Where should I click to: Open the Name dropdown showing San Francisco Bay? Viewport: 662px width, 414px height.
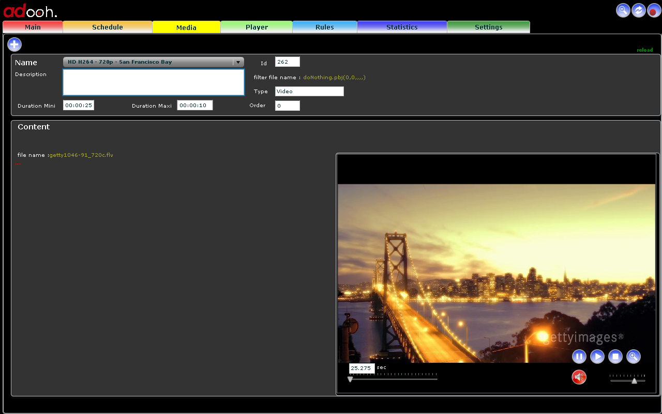pos(153,62)
